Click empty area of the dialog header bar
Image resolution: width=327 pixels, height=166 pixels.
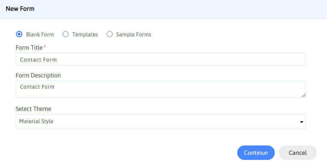click(179, 9)
